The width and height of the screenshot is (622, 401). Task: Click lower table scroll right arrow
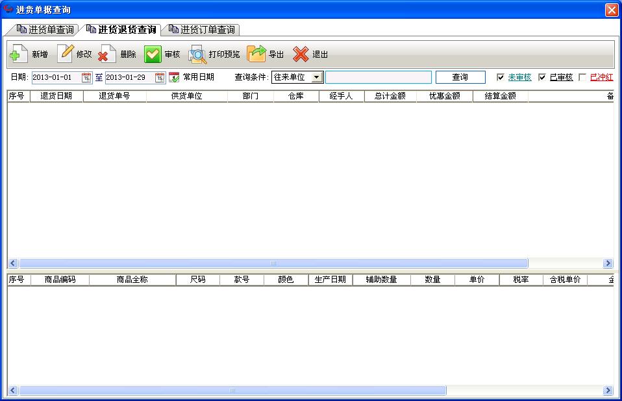click(608, 391)
